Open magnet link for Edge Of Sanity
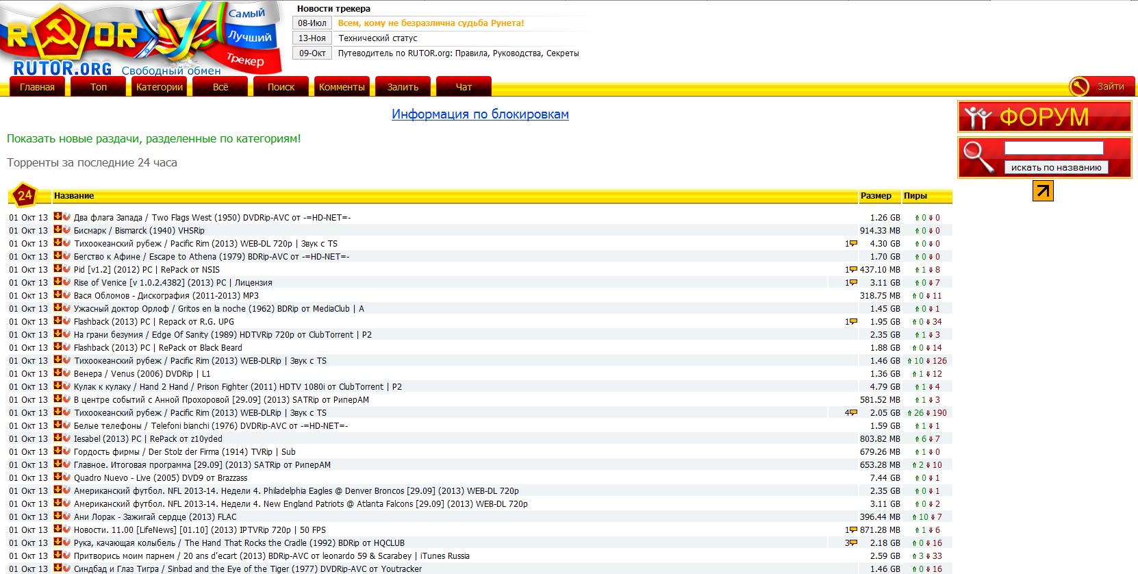 click(x=66, y=334)
